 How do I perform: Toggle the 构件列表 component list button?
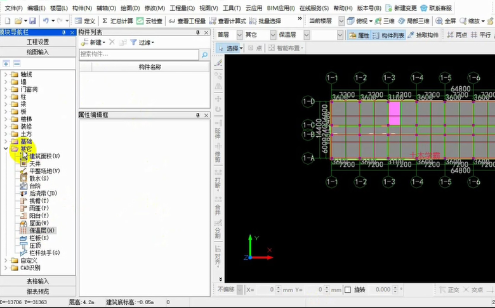click(x=388, y=35)
